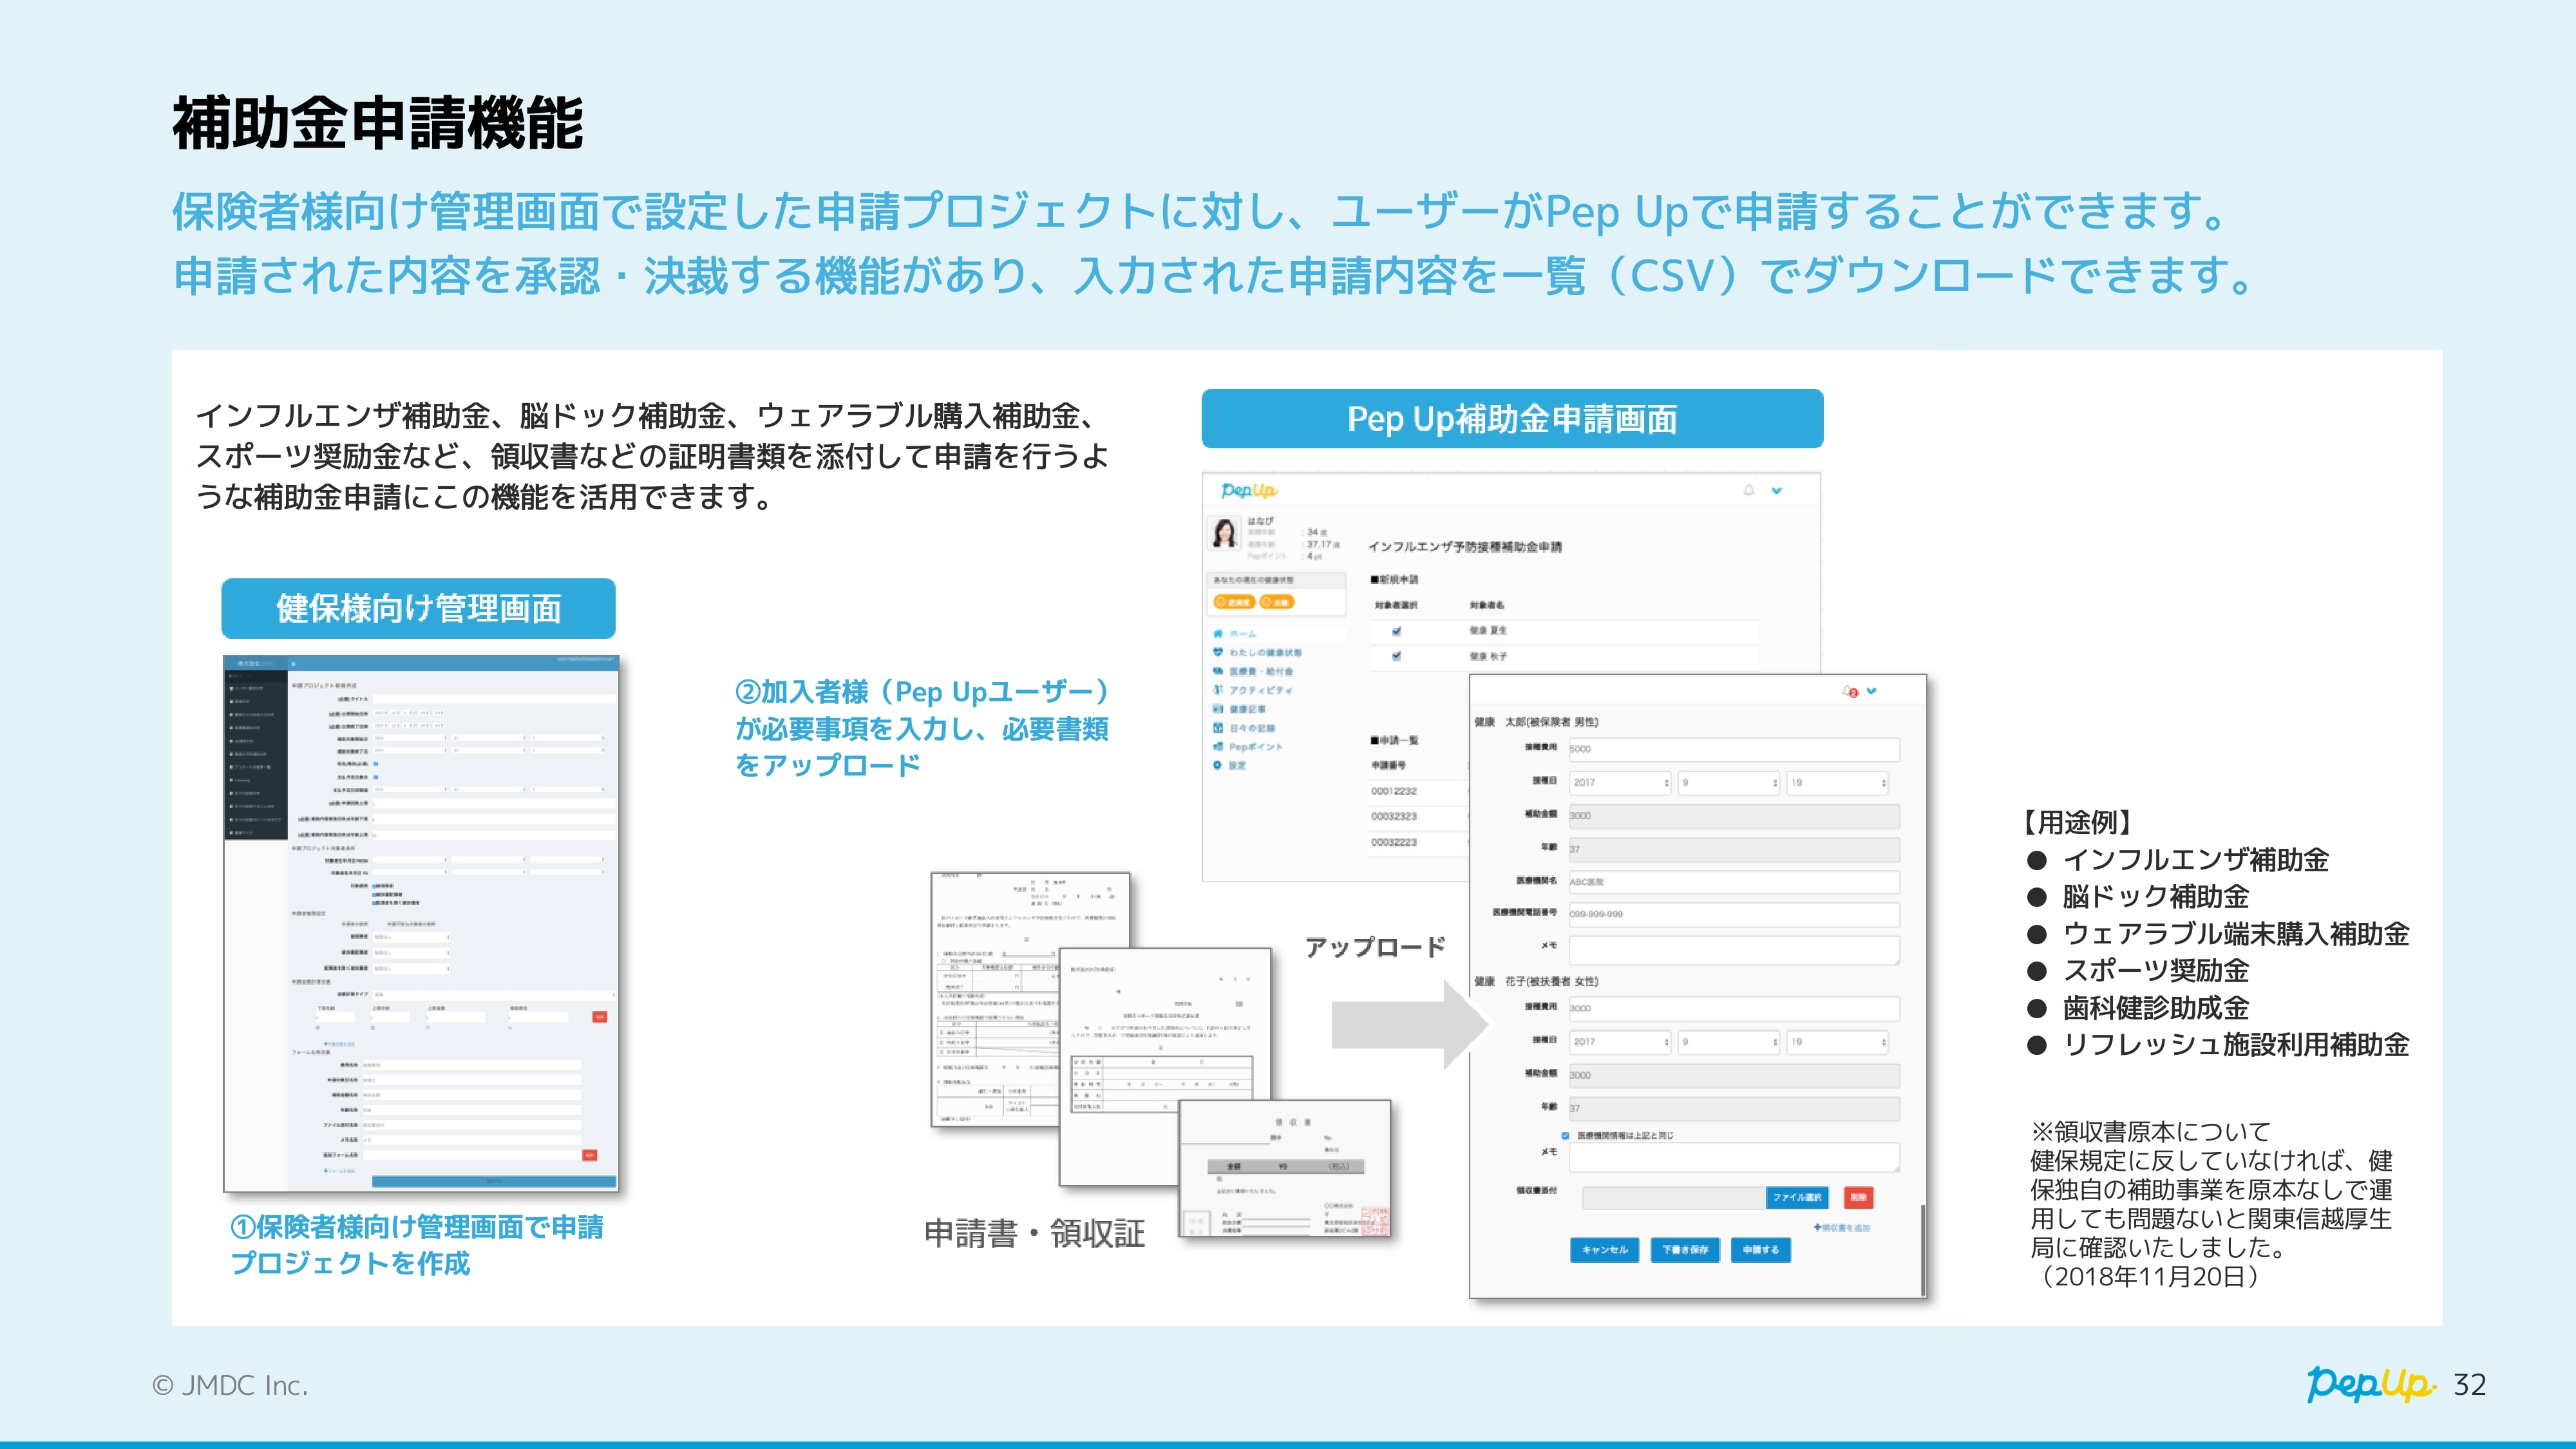The height and width of the screenshot is (1449, 2576).
Task: Click the heart icon for わたしの健康状態
Action: (1218, 652)
